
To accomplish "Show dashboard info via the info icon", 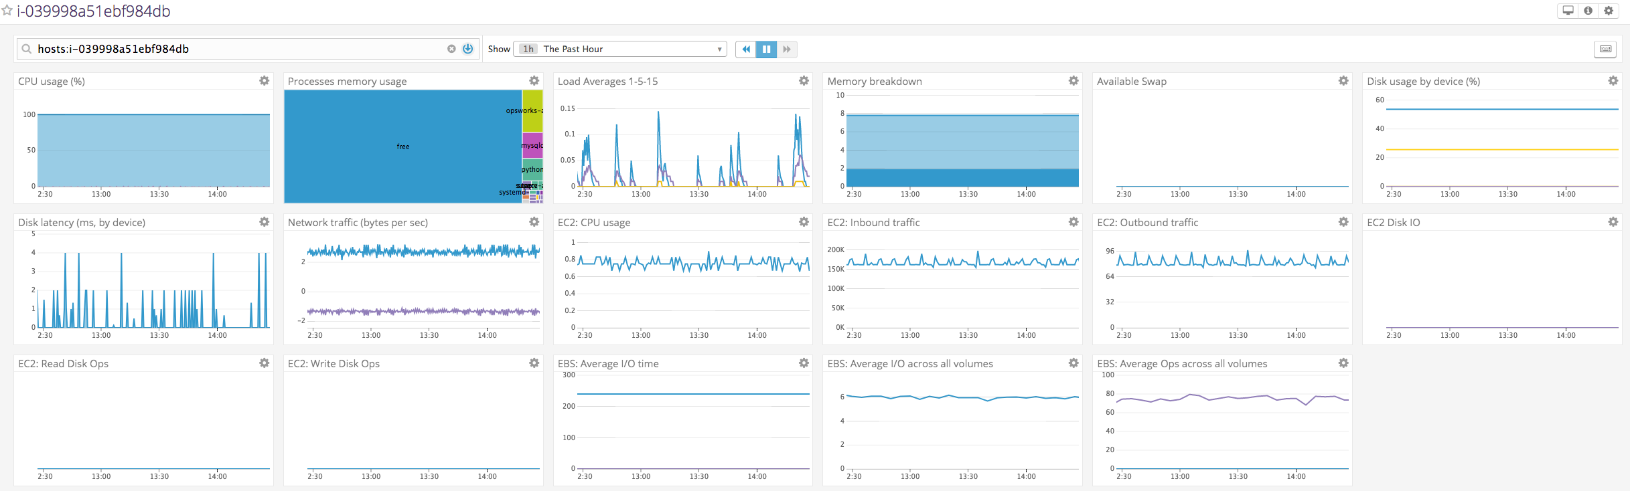I will point(1588,11).
